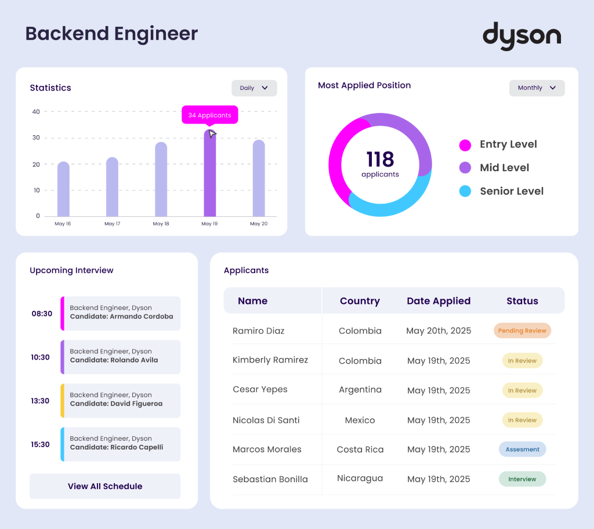
Task: Select the 13:30 David Figueroa interview
Action: coord(121,400)
